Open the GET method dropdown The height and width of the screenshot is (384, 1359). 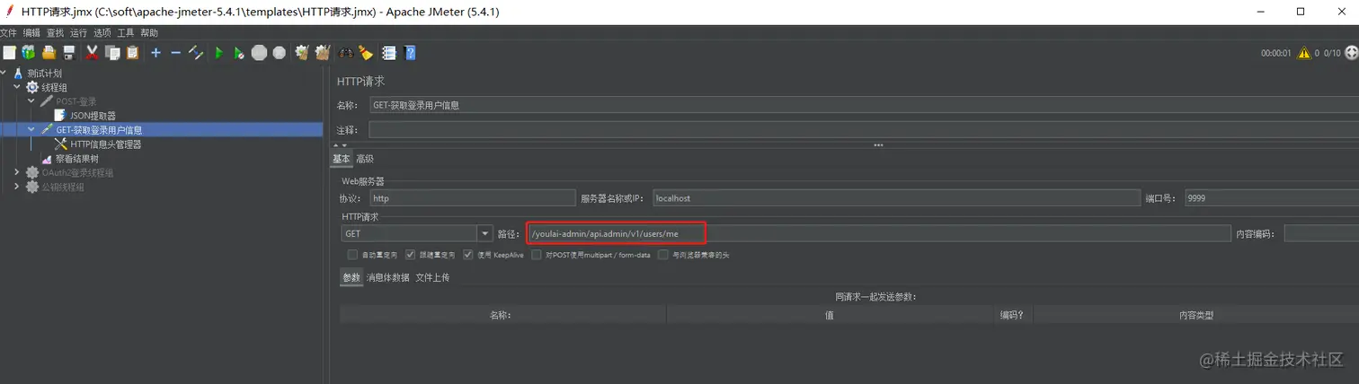pos(485,234)
